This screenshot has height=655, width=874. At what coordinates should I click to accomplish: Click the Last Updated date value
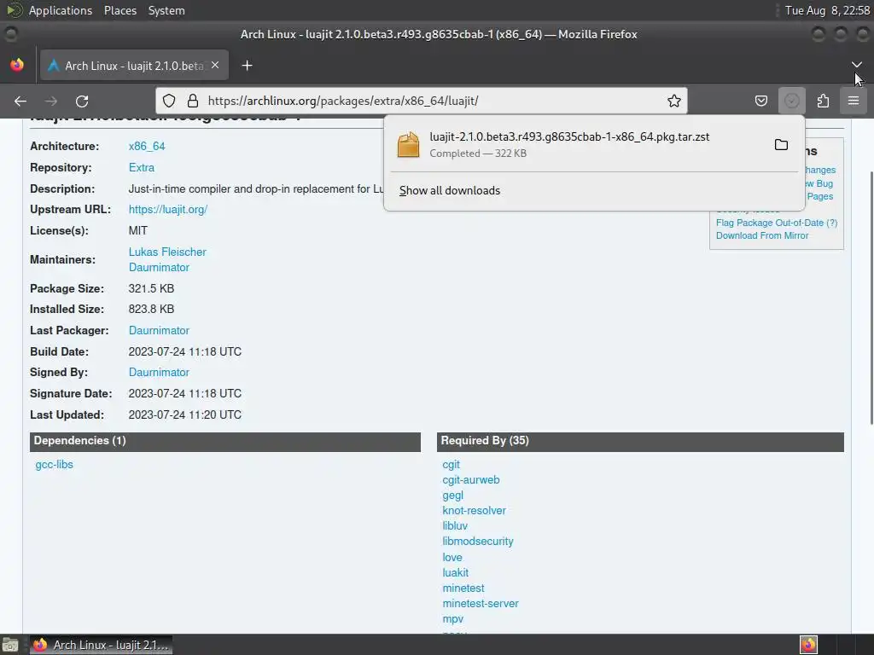tap(185, 415)
